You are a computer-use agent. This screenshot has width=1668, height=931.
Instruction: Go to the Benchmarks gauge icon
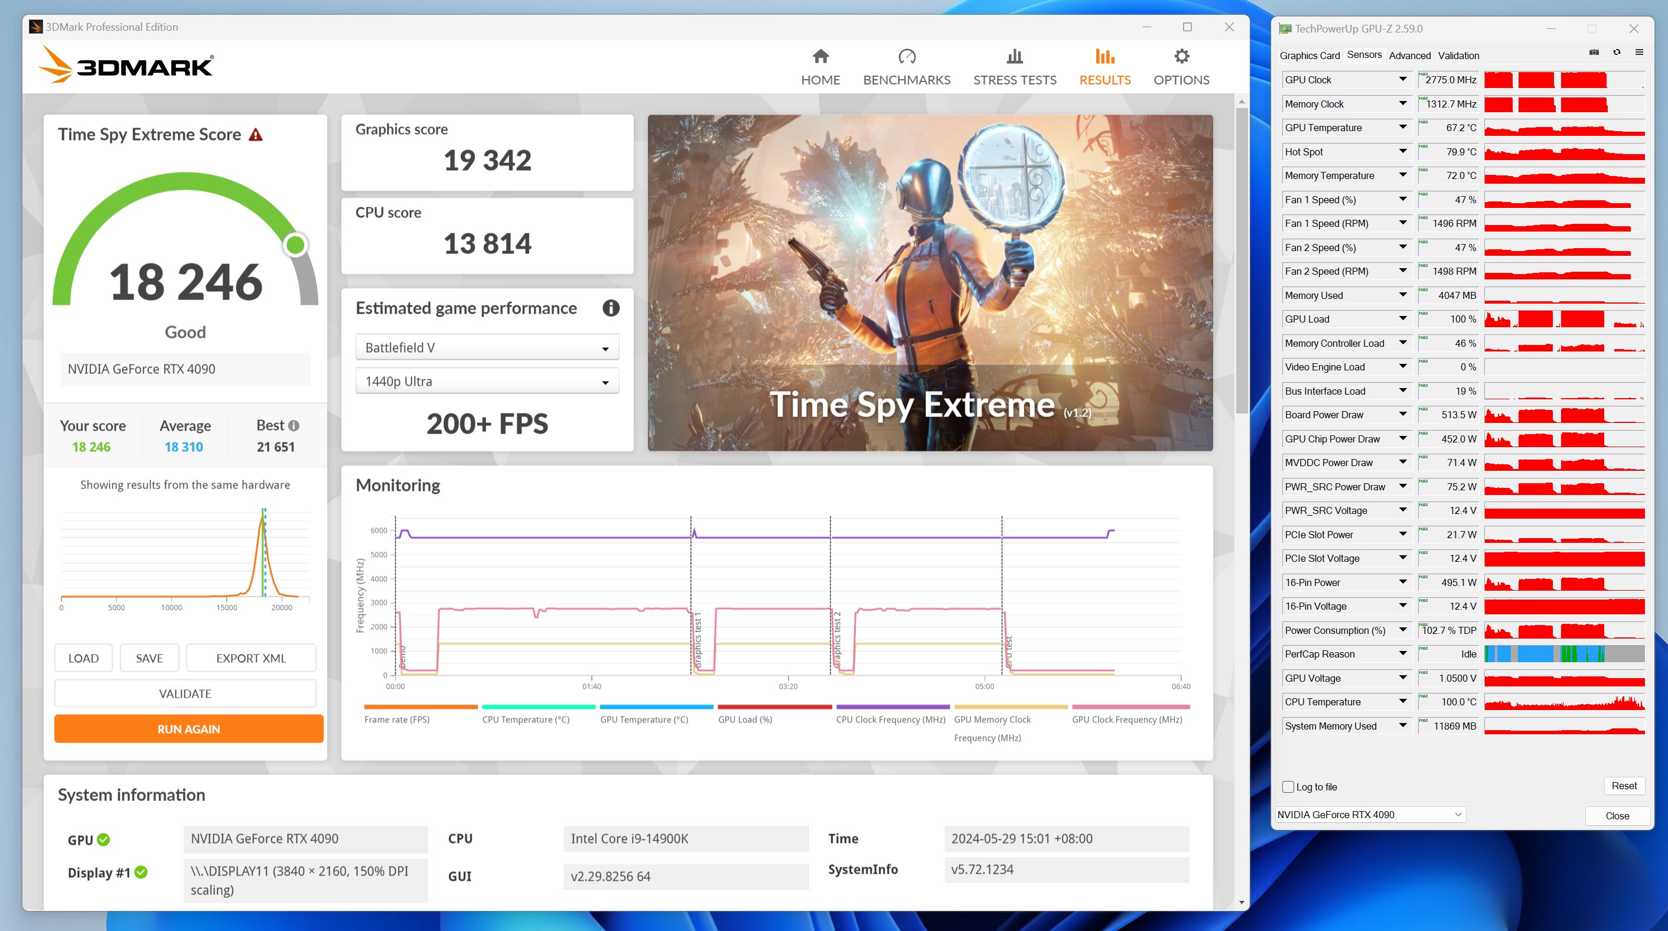907,57
